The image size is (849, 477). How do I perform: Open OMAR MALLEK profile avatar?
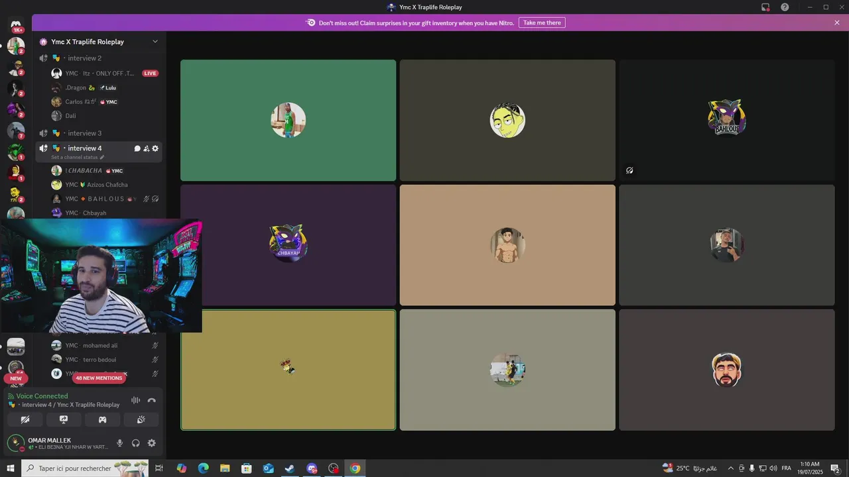tap(15, 443)
